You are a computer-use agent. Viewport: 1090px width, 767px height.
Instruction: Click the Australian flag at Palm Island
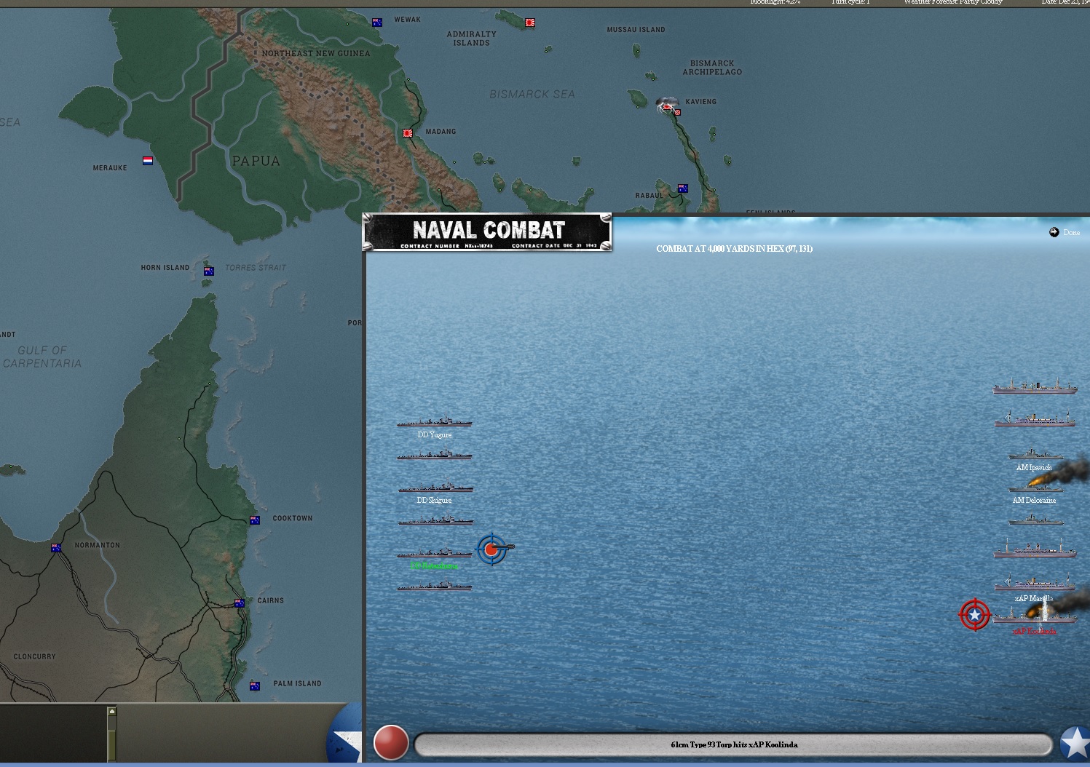255,685
